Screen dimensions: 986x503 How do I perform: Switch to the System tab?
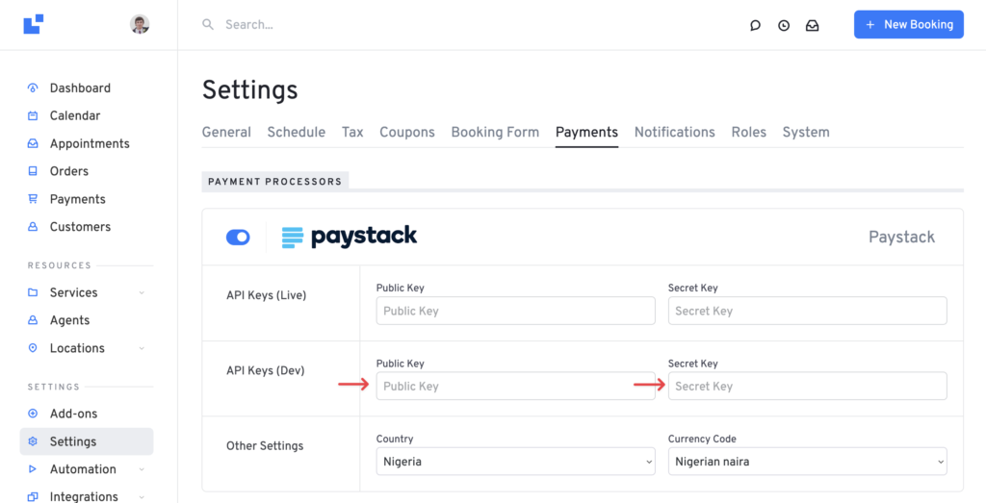[806, 133]
